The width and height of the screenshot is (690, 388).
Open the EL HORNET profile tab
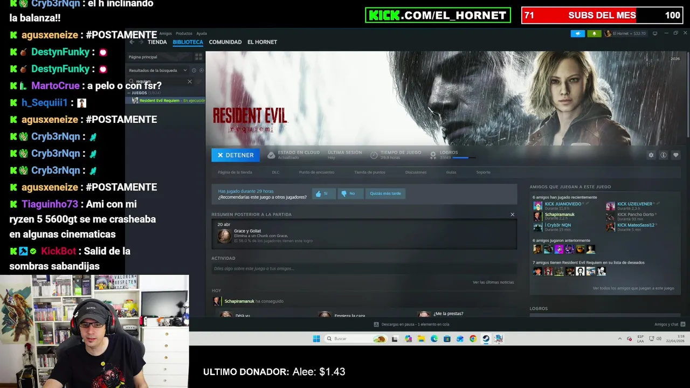point(262,42)
